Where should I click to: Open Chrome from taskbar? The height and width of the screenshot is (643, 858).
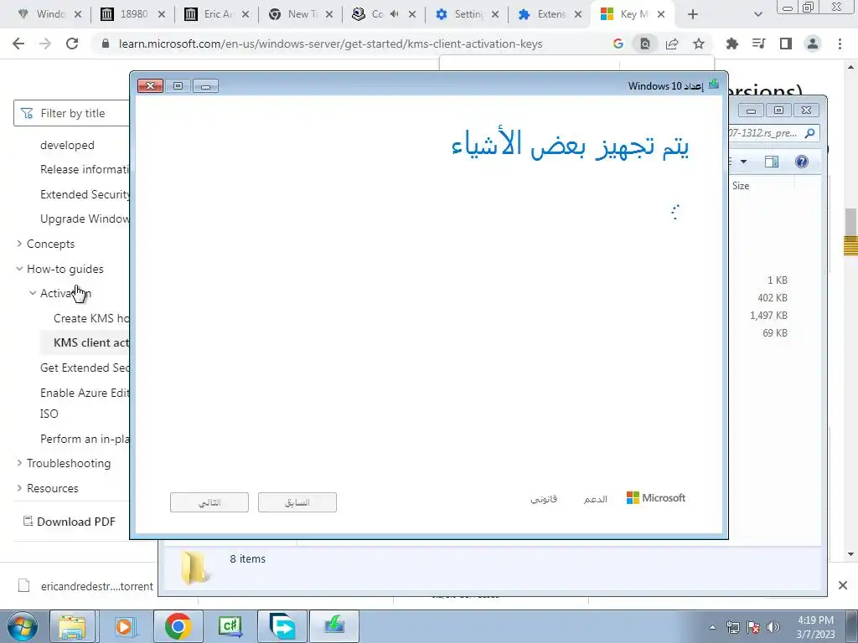pyautogui.click(x=178, y=626)
